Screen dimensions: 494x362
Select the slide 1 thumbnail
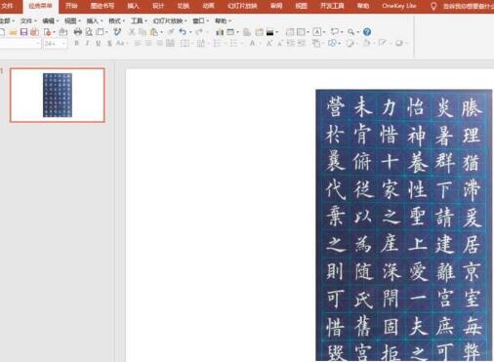click(58, 95)
